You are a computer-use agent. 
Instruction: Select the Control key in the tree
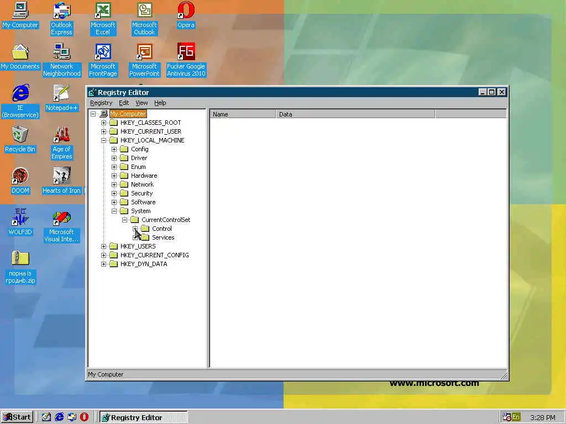point(162,229)
